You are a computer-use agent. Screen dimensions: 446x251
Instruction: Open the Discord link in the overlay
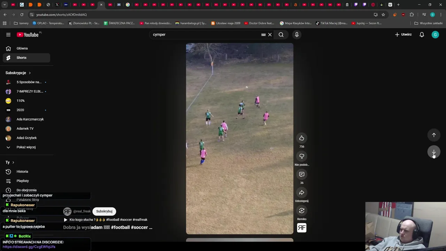29,247
